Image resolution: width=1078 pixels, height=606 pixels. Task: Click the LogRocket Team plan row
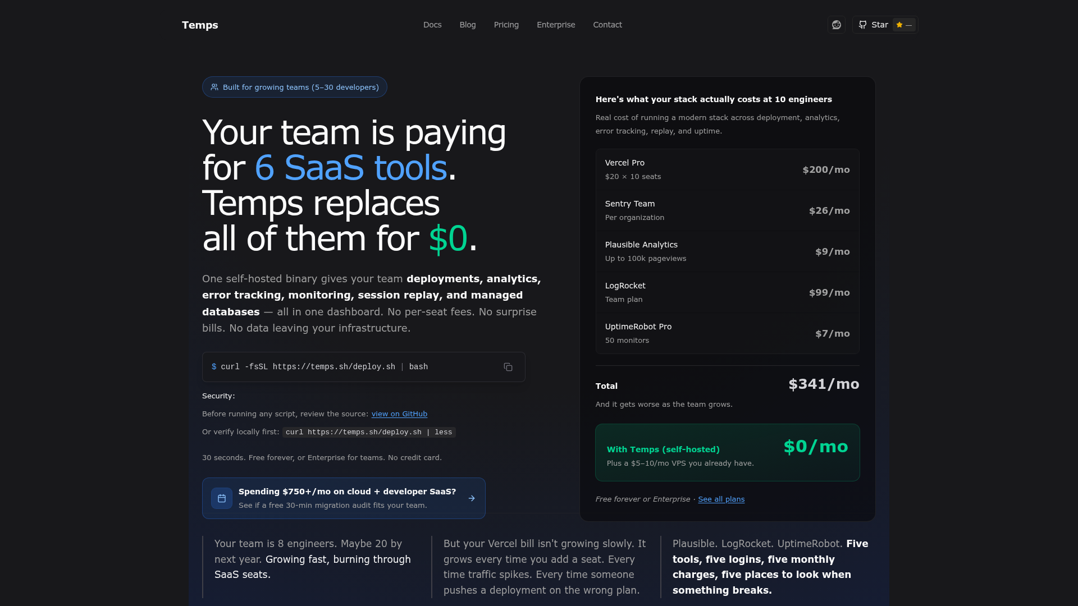[x=727, y=292]
